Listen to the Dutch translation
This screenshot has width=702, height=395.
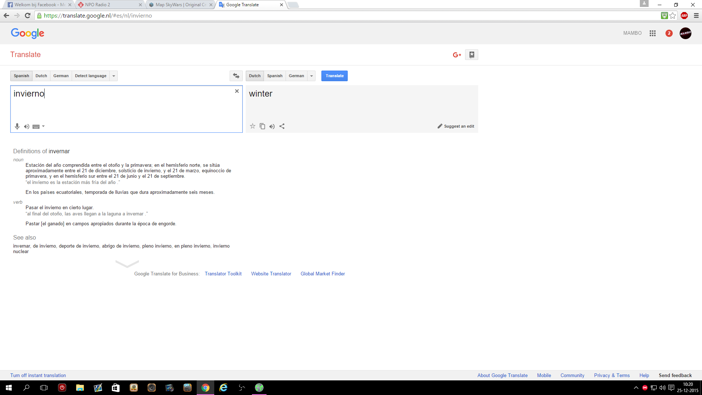tap(272, 127)
